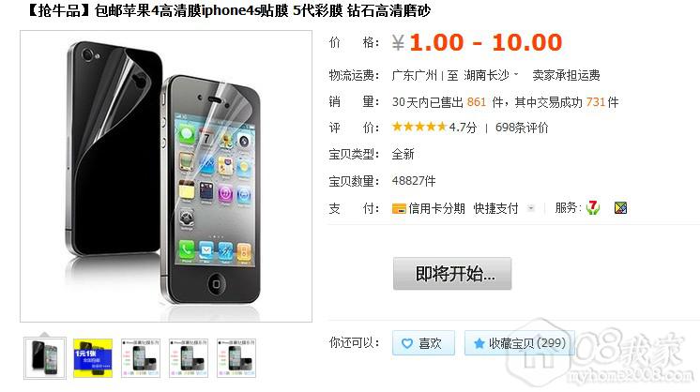Click the heart icon on 喜欢 button
Screen dimensions: 700x392
tap(407, 343)
